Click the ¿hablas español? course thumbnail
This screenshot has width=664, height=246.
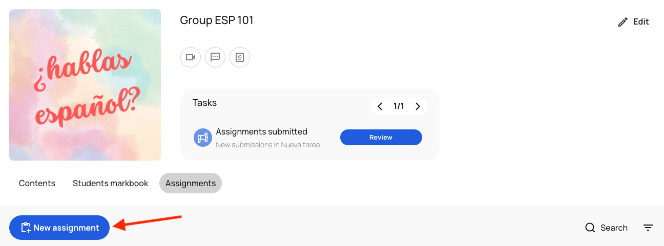pos(85,85)
